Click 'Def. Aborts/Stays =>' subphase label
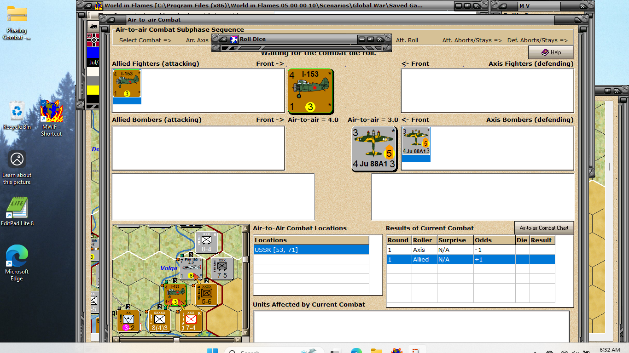 pos(537,40)
